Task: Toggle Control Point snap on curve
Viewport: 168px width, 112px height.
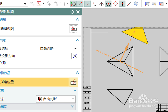Action: [x=94, y=4]
